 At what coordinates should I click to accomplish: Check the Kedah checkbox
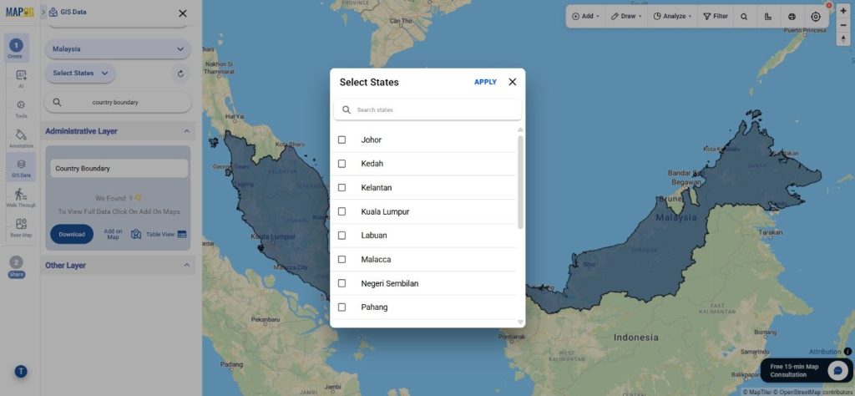341,164
